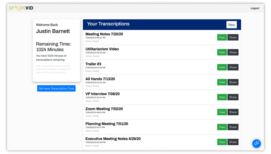Click Status: Ready under Trailer #3
271x154 pixels.
tap(92, 71)
